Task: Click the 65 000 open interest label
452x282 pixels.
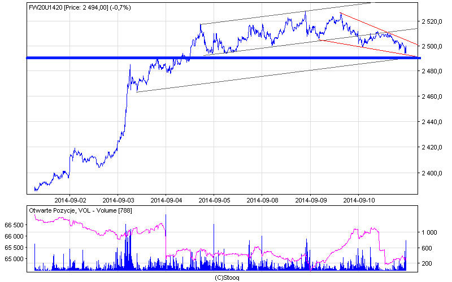Action: (x=14, y=259)
